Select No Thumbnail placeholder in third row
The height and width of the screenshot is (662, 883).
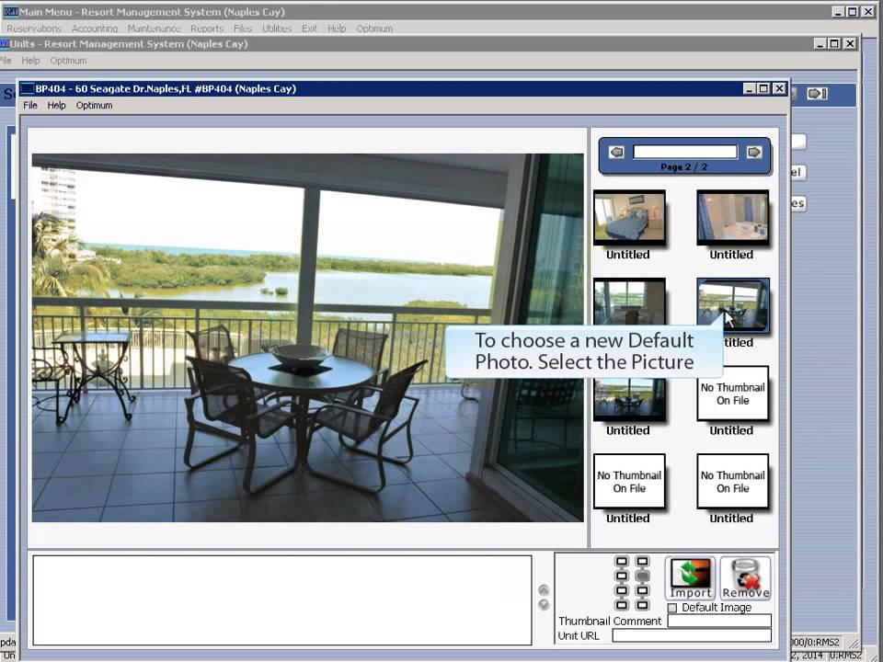click(x=733, y=394)
